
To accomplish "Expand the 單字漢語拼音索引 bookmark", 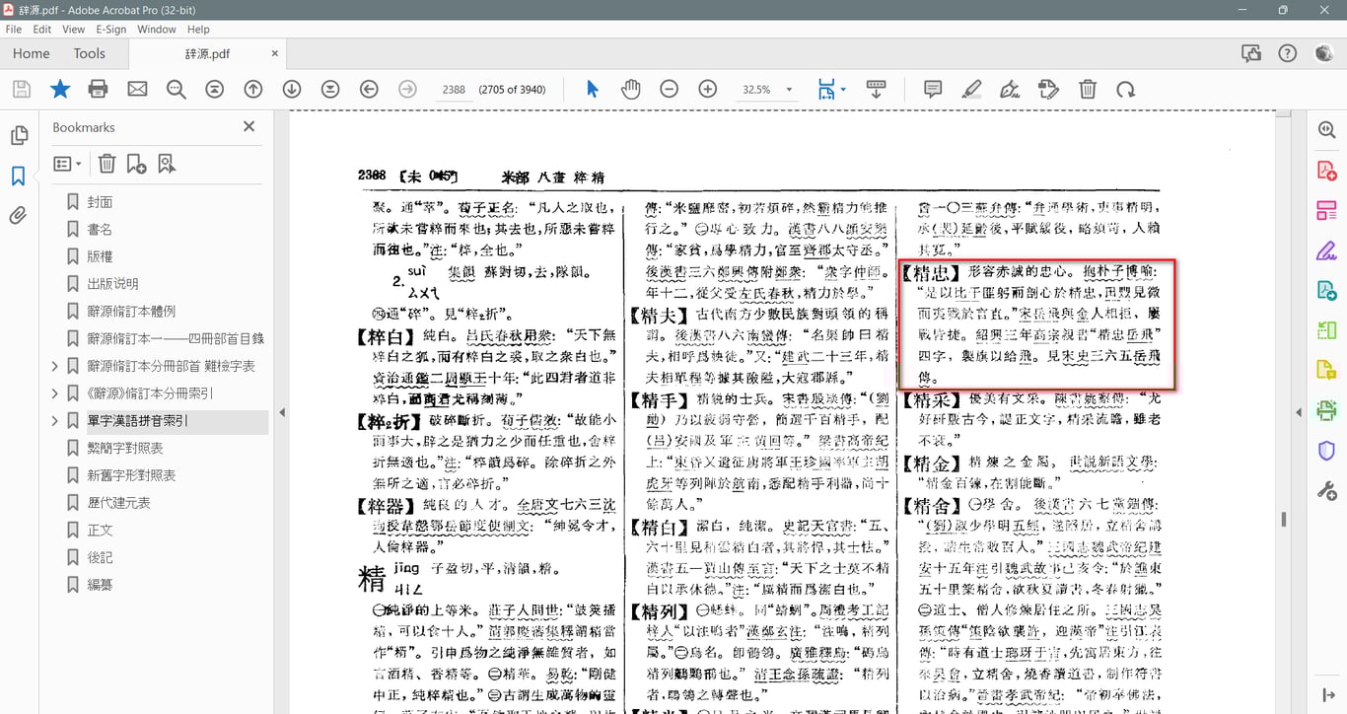I will pyautogui.click(x=54, y=421).
